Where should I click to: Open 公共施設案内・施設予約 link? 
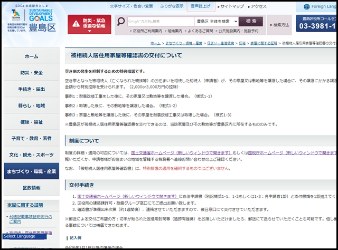point(237,31)
